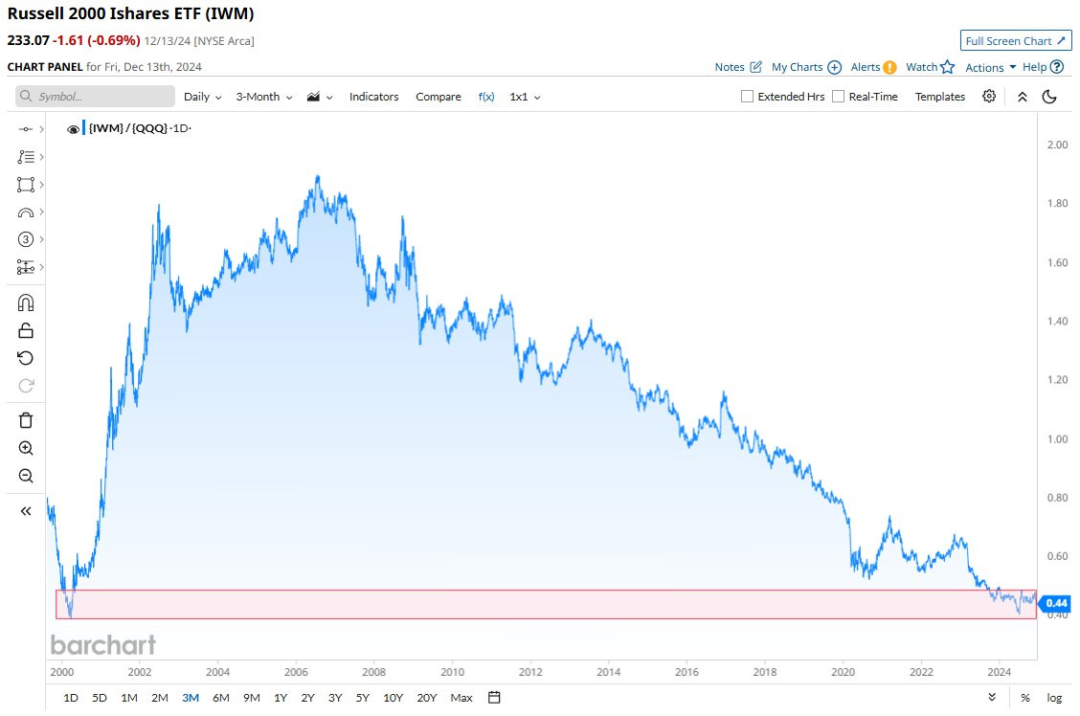Click the Symbol search field

click(x=95, y=97)
